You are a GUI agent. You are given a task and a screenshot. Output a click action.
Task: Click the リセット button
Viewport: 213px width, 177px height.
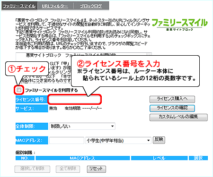pyautogui.click(x=97, y=169)
